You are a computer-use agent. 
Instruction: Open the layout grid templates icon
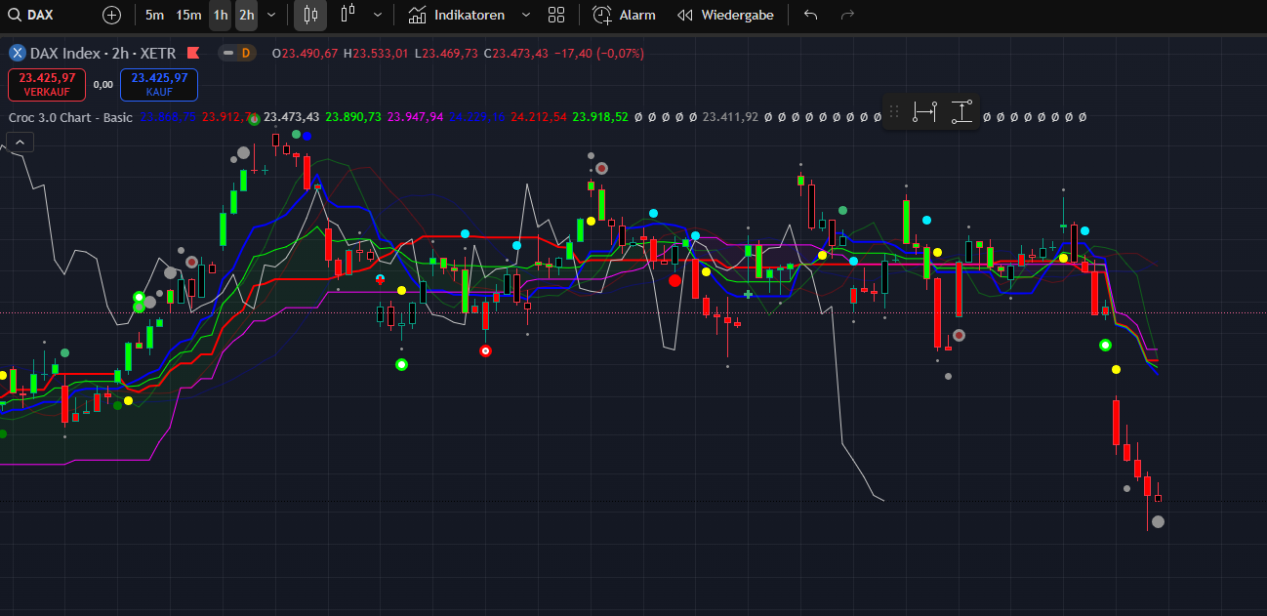click(556, 16)
